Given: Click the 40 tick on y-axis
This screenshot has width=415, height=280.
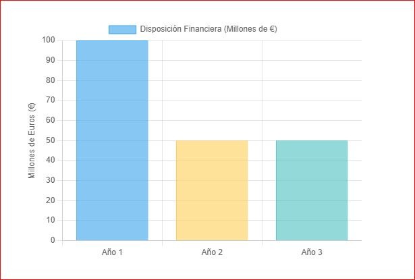Looking at the screenshot, I should [51, 160].
